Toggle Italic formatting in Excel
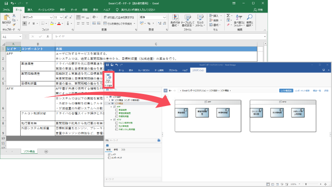Image resolution: width=332 pixels, height=187 pixels. coord(29,23)
